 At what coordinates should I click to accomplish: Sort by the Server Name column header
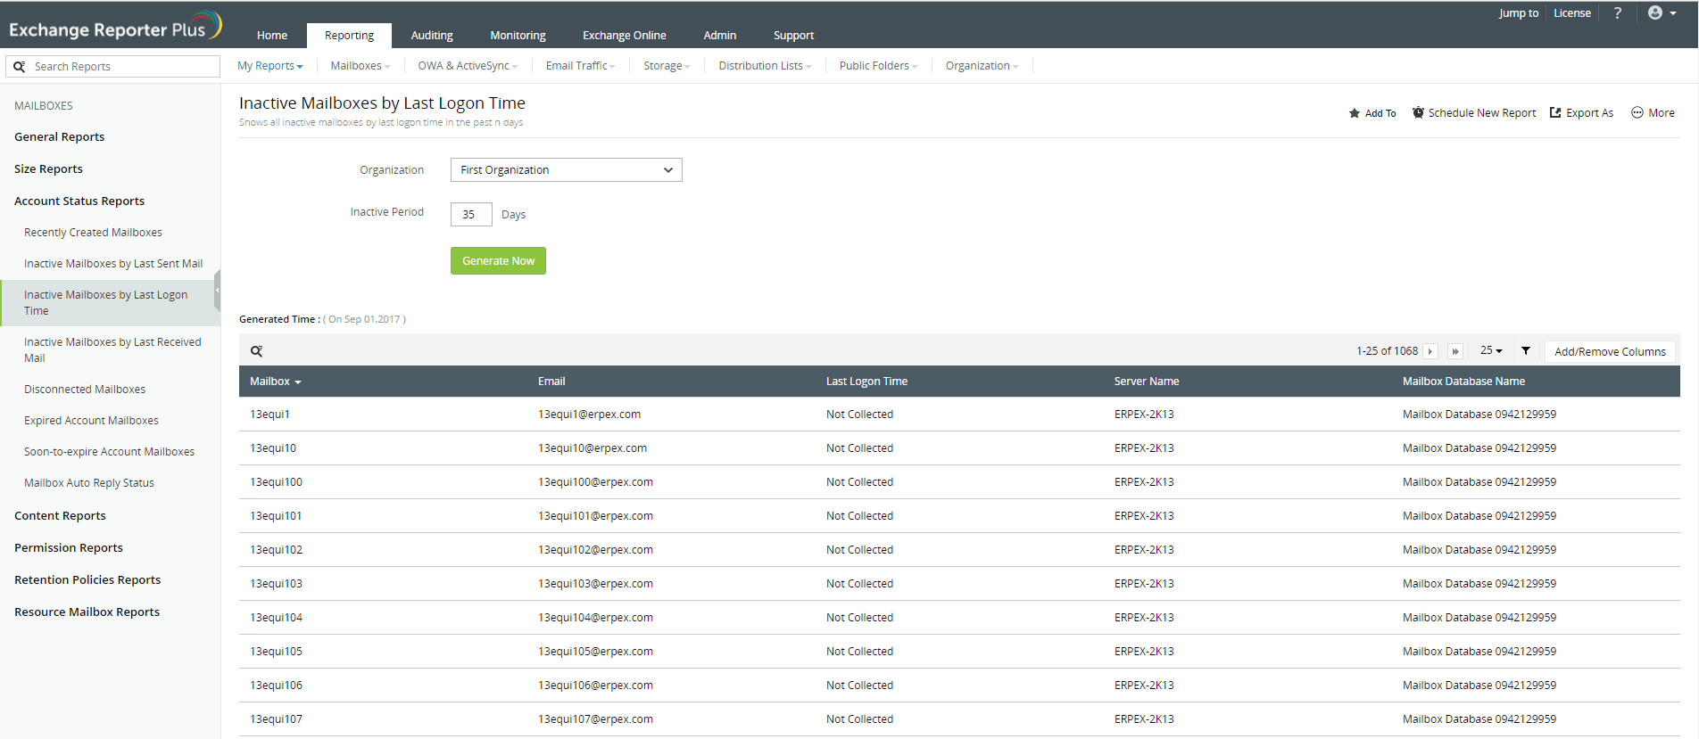[x=1147, y=382]
